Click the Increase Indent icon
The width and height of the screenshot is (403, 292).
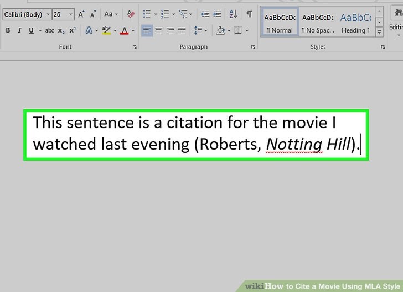[216, 14]
